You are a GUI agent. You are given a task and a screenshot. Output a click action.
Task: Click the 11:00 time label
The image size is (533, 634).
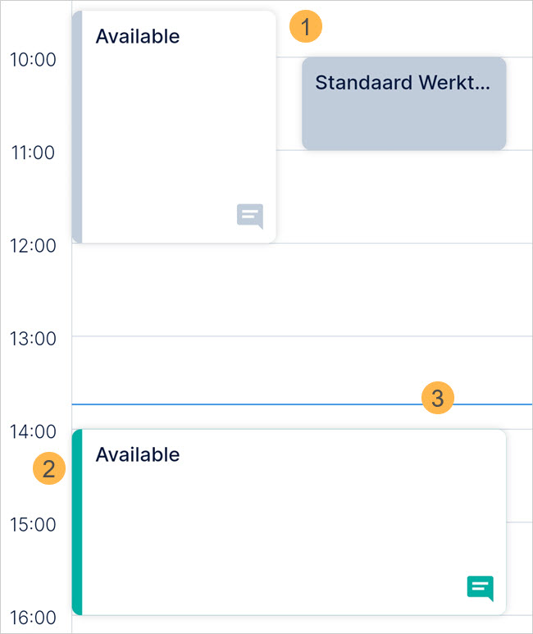32,153
